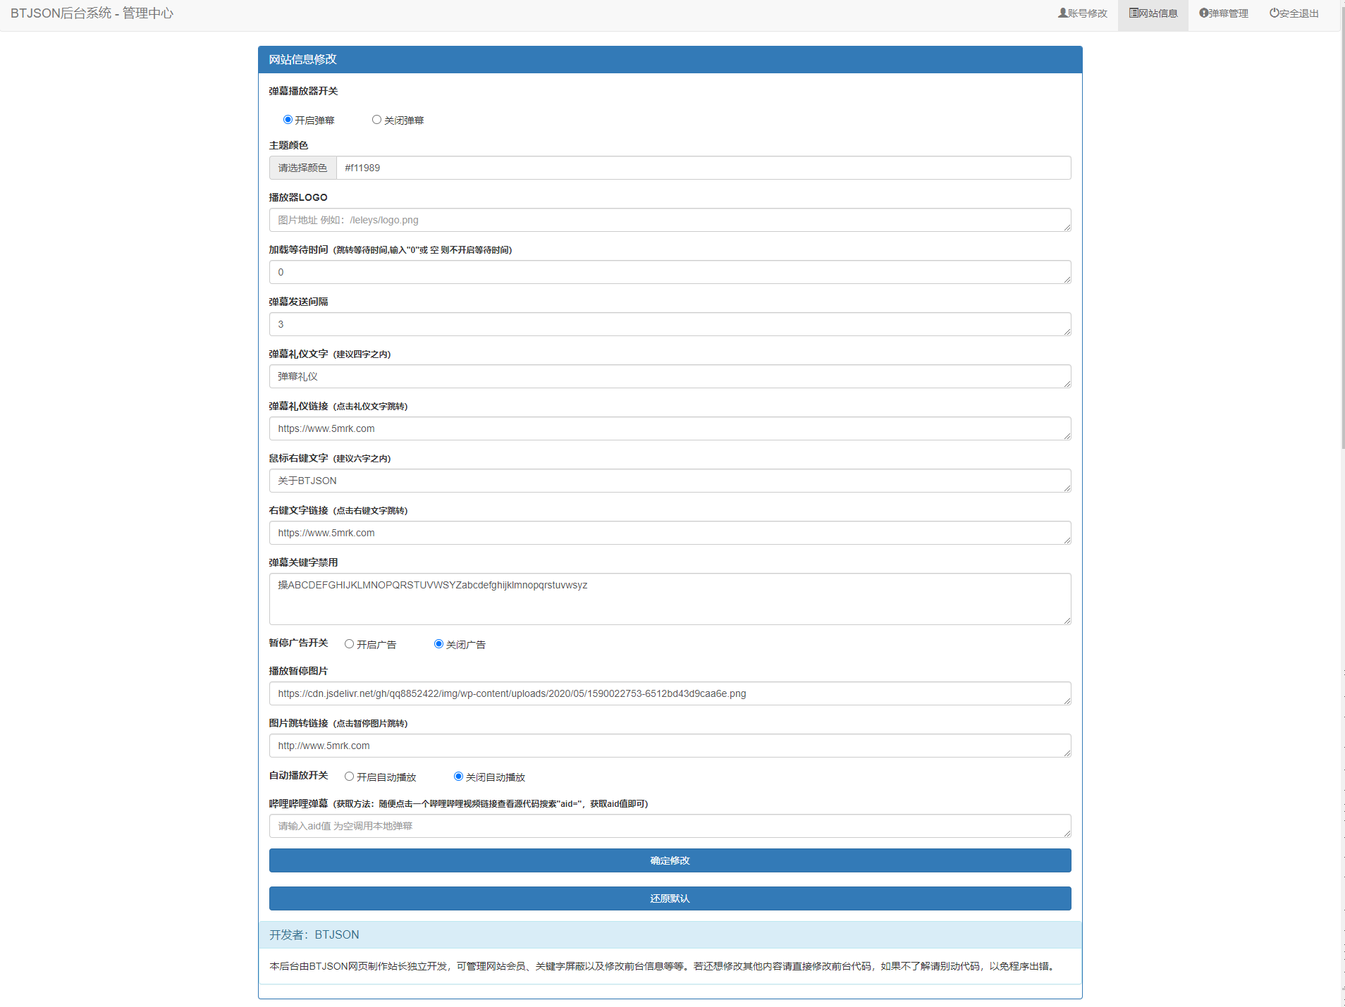This screenshot has width=1345, height=1007.
Task: Click the list icon beside 网站信息
Action: tap(1134, 13)
